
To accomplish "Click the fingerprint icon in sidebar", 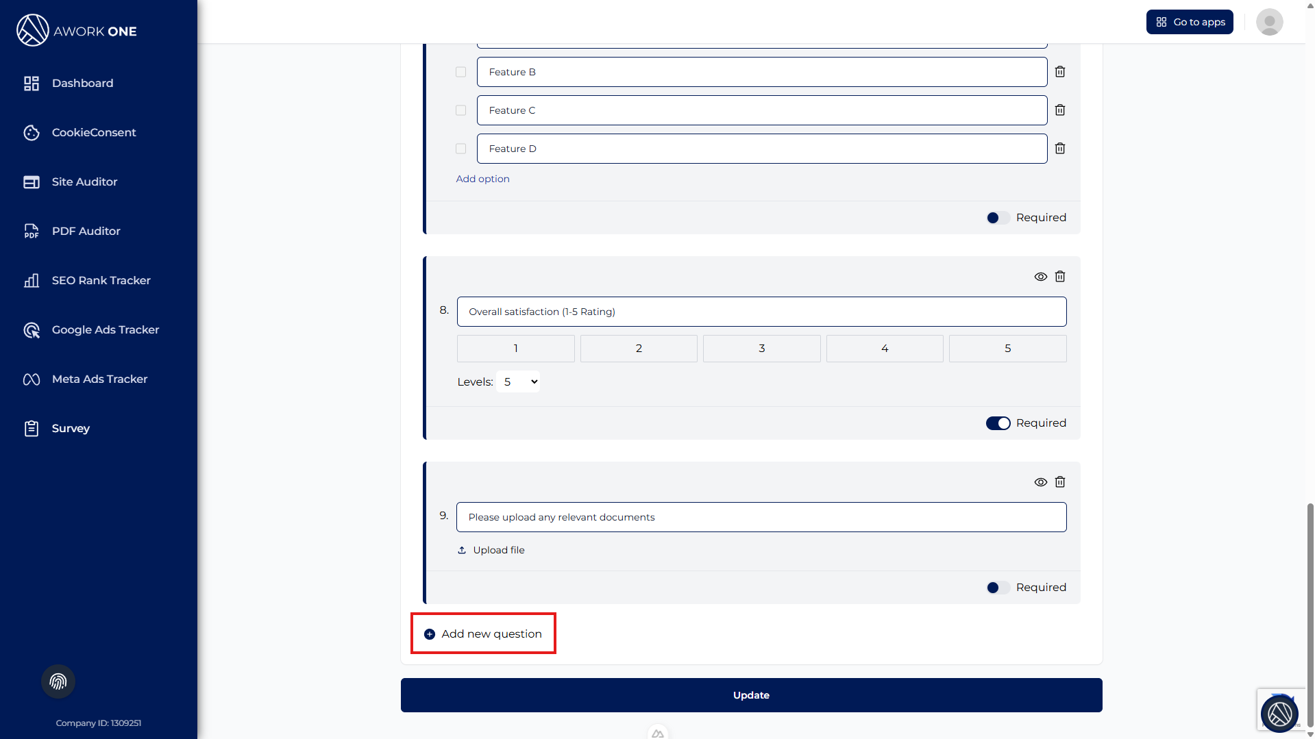I will pyautogui.click(x=58, y=681).
